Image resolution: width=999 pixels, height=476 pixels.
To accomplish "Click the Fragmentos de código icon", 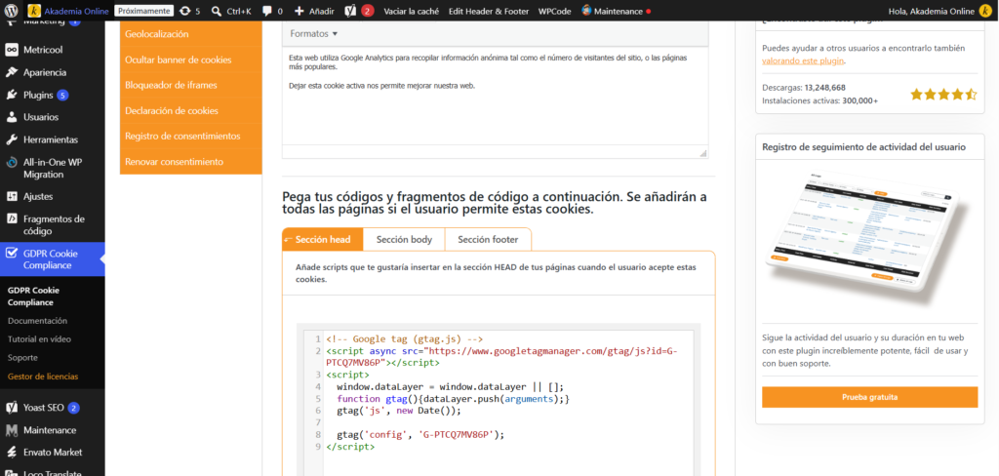I will tap(12, 219).
